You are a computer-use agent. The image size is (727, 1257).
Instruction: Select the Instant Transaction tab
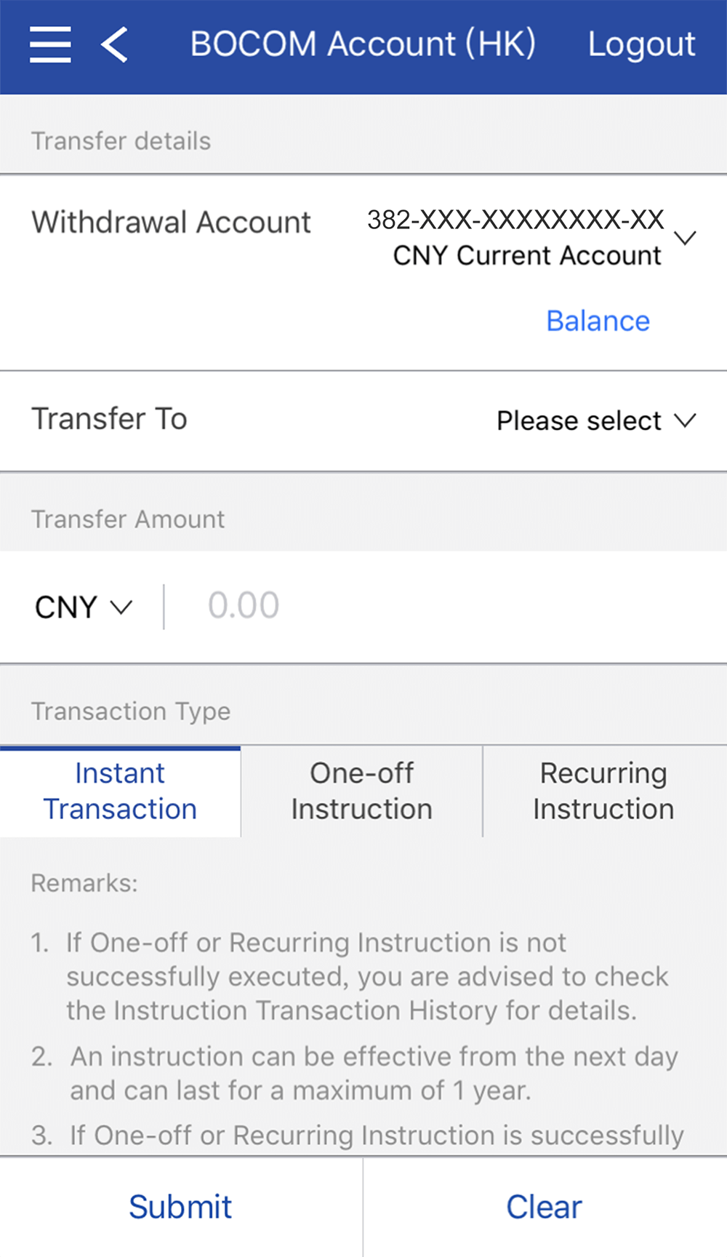point(120,791)
